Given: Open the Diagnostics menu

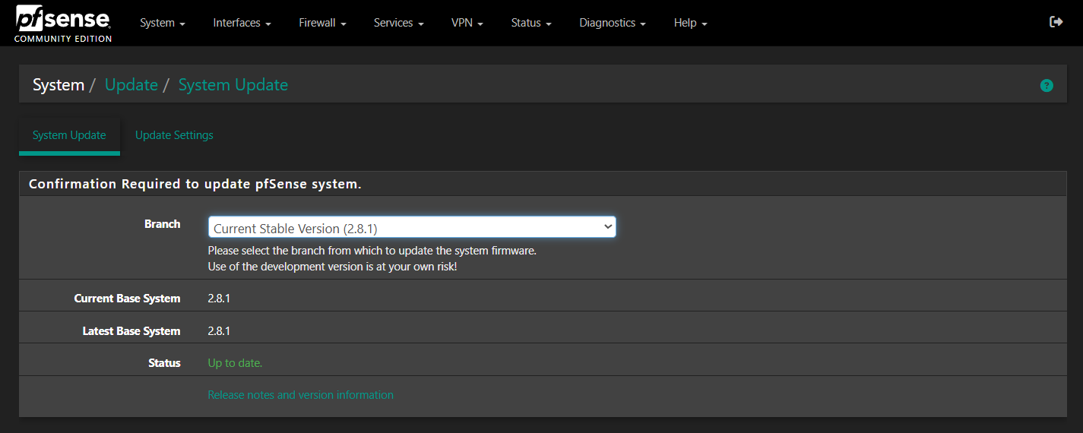Looking at the screenshot, I should coord(612,23).
